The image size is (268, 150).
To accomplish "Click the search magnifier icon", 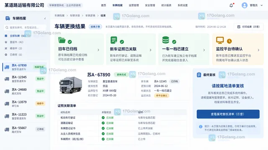I will coord(7,27).
